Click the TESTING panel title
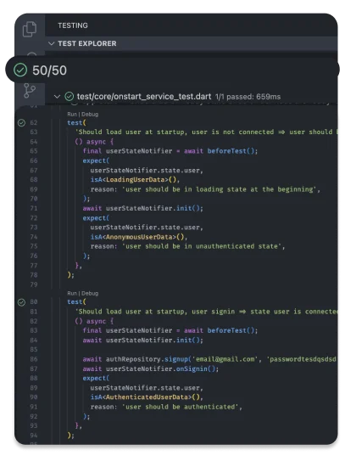The image size is (345, 467). [x=73, y=25]
